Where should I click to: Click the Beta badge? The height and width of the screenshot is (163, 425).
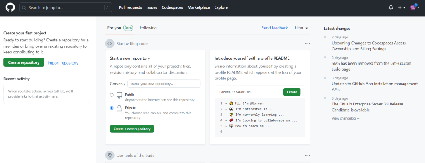(x=128, y=28)
